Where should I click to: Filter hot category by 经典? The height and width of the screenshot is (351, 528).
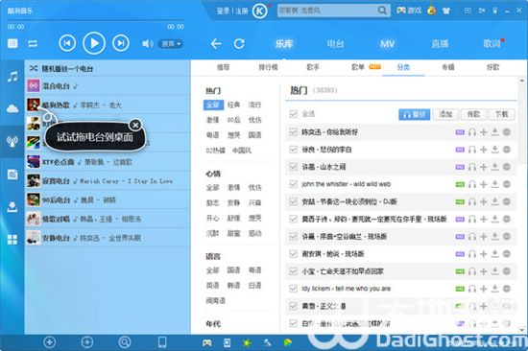(x=233, y=105)
